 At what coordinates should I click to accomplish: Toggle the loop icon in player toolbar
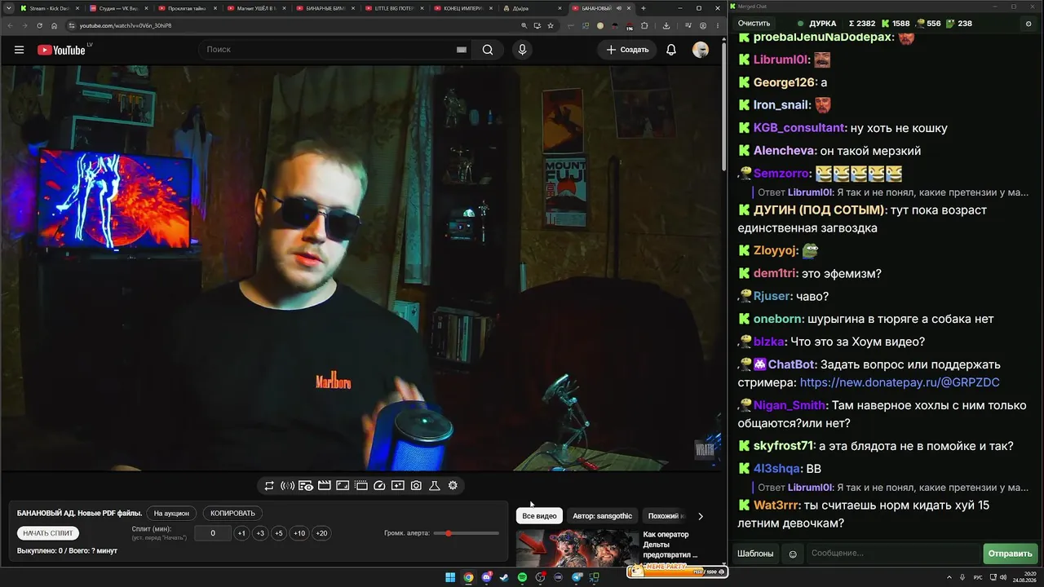click(269, 486)
